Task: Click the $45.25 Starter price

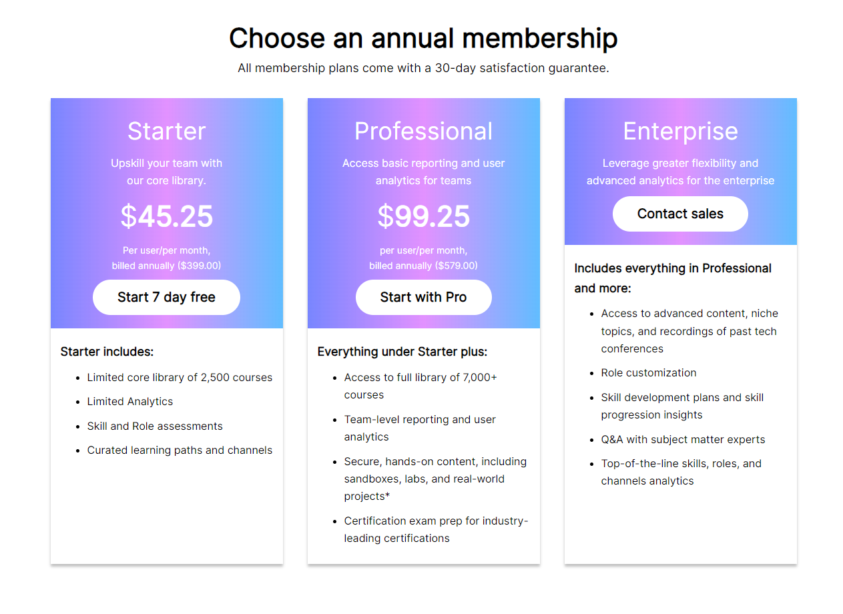Action: (166, 216)
